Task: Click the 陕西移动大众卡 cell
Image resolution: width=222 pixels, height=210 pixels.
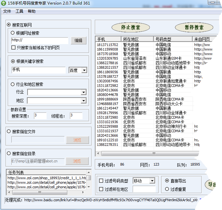Action: click(169, 104)
